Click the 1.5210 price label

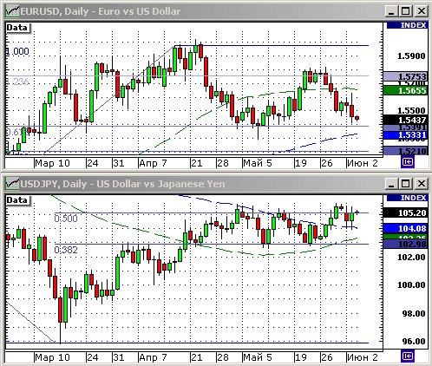405,151
